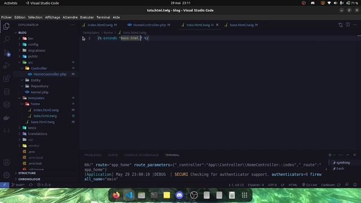Collapse the Controller folder
361x203 pixels.
(39, 68)
